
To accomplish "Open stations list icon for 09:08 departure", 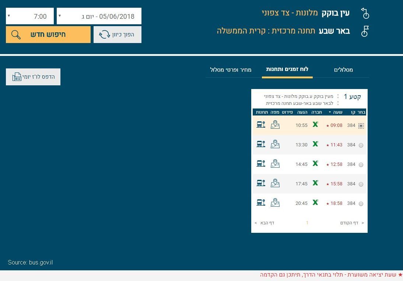I will (261, 125).
